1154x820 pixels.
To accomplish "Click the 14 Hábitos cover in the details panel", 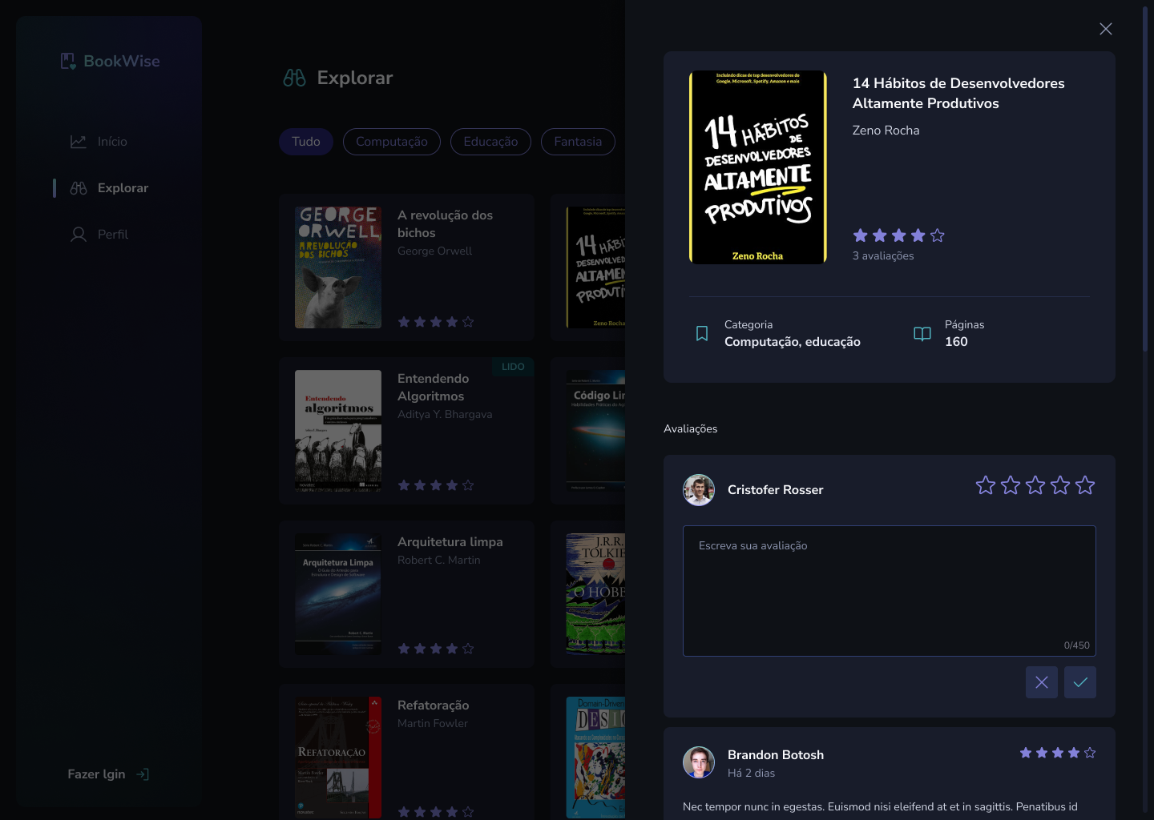I will click(x=758, y=167).
